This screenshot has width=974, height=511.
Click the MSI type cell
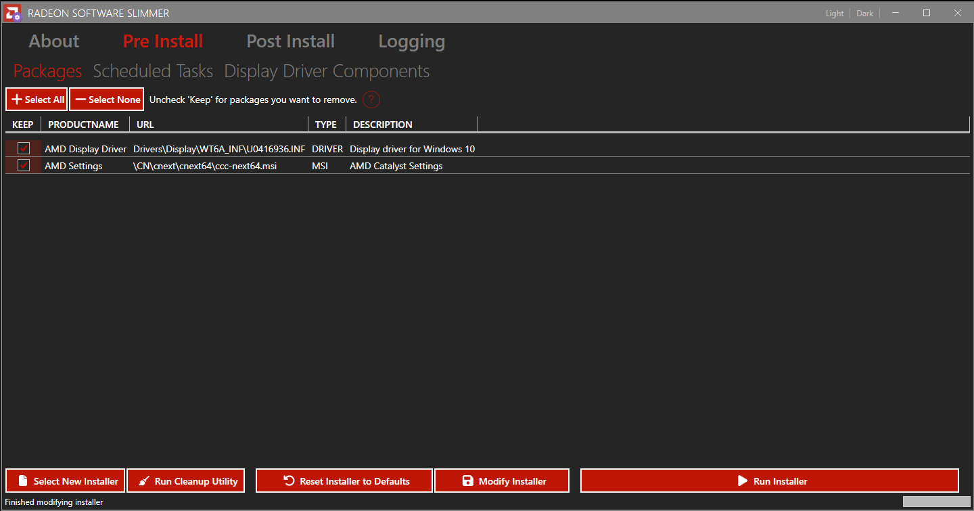(320, 166)
